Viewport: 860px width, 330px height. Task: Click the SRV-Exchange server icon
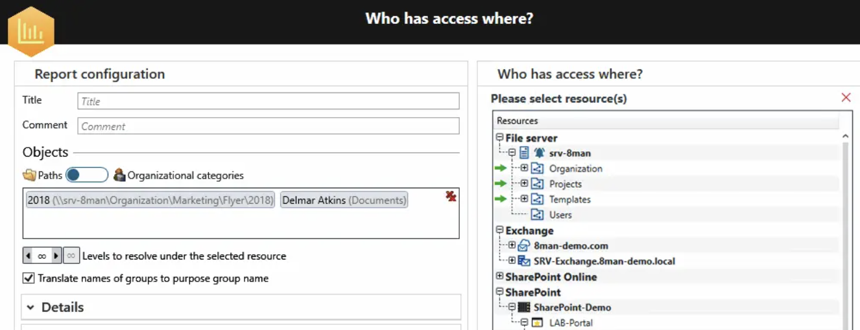point(524,261)
